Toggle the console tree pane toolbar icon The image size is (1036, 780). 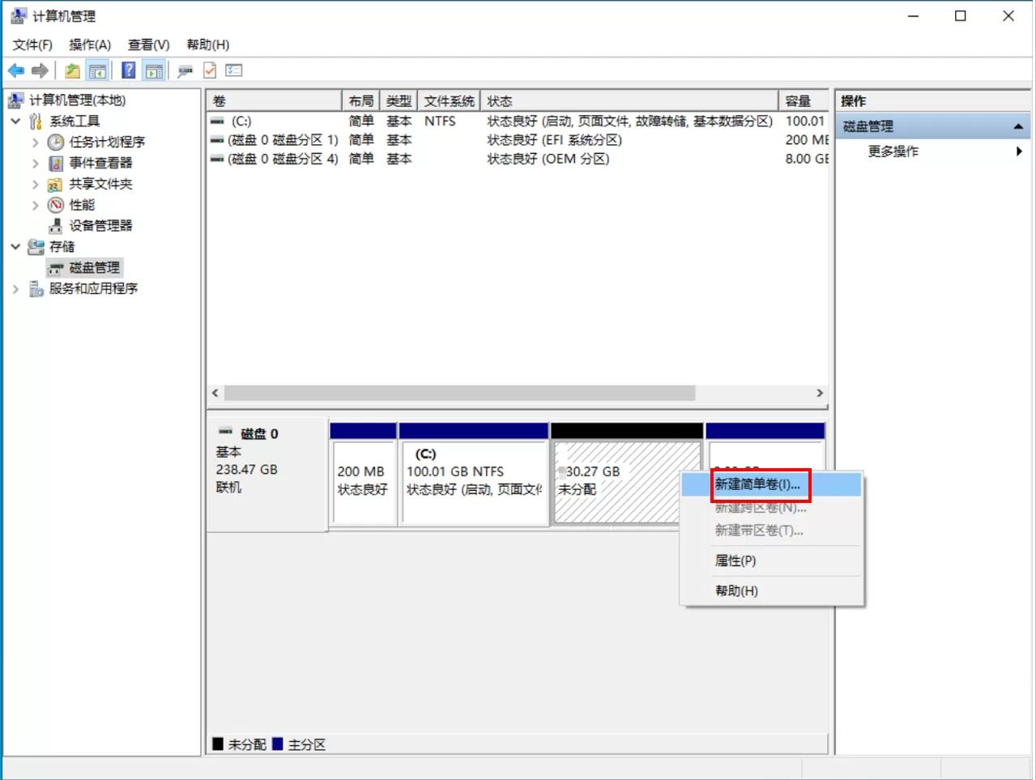98,71
